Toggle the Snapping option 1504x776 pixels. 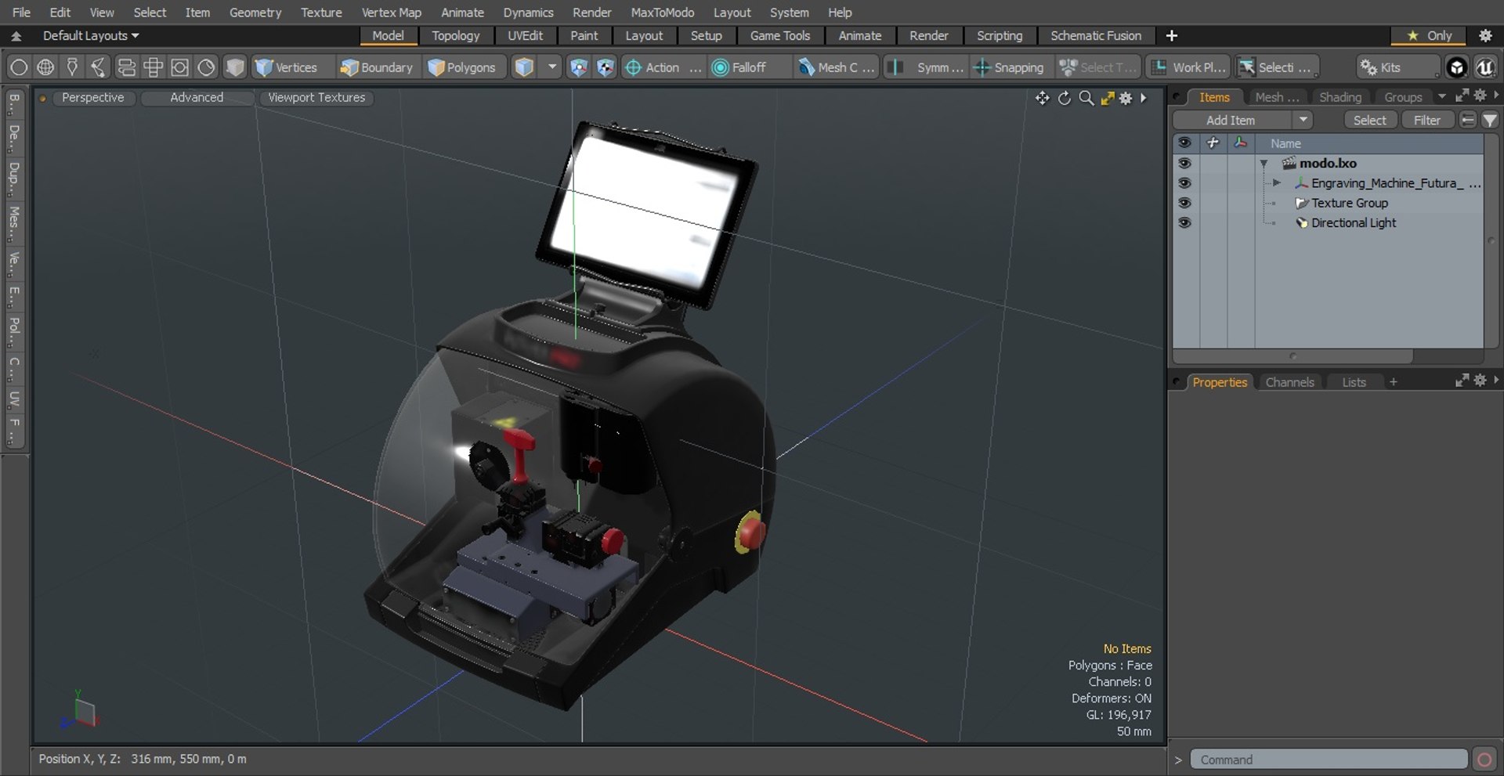click(x=1008, y=67)
